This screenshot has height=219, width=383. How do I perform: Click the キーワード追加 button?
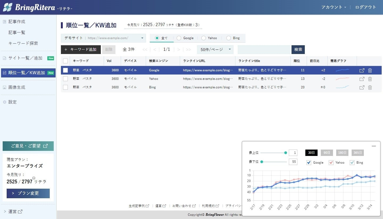pyautogui.click(x=81, y=49)
